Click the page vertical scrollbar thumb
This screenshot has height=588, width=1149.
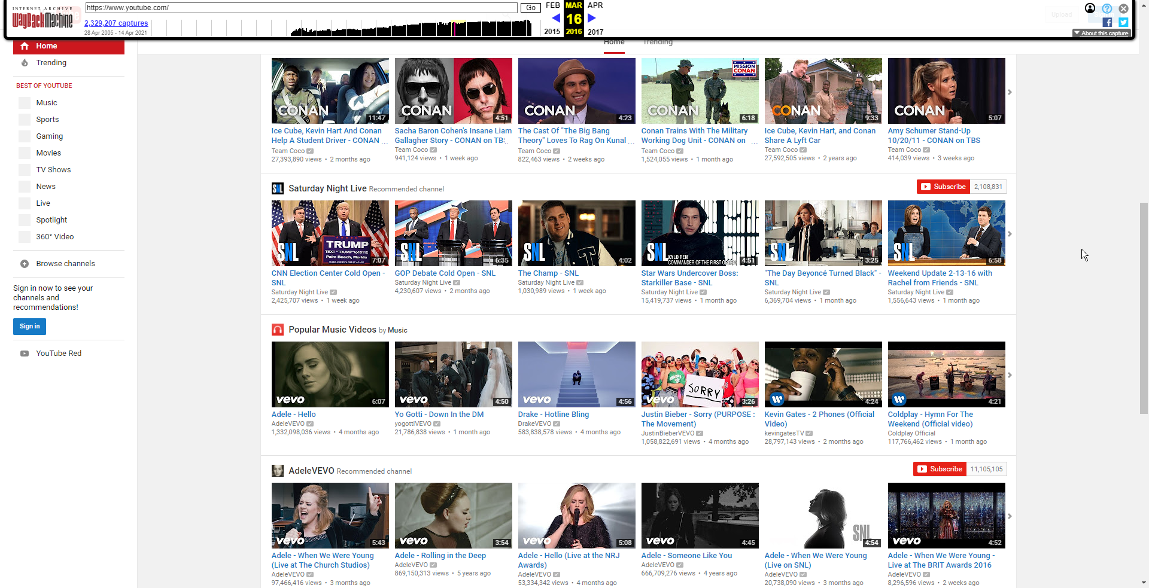(1144, 308)
